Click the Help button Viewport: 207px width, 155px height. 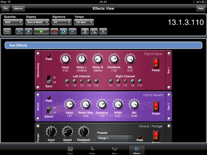click(201, 9)
